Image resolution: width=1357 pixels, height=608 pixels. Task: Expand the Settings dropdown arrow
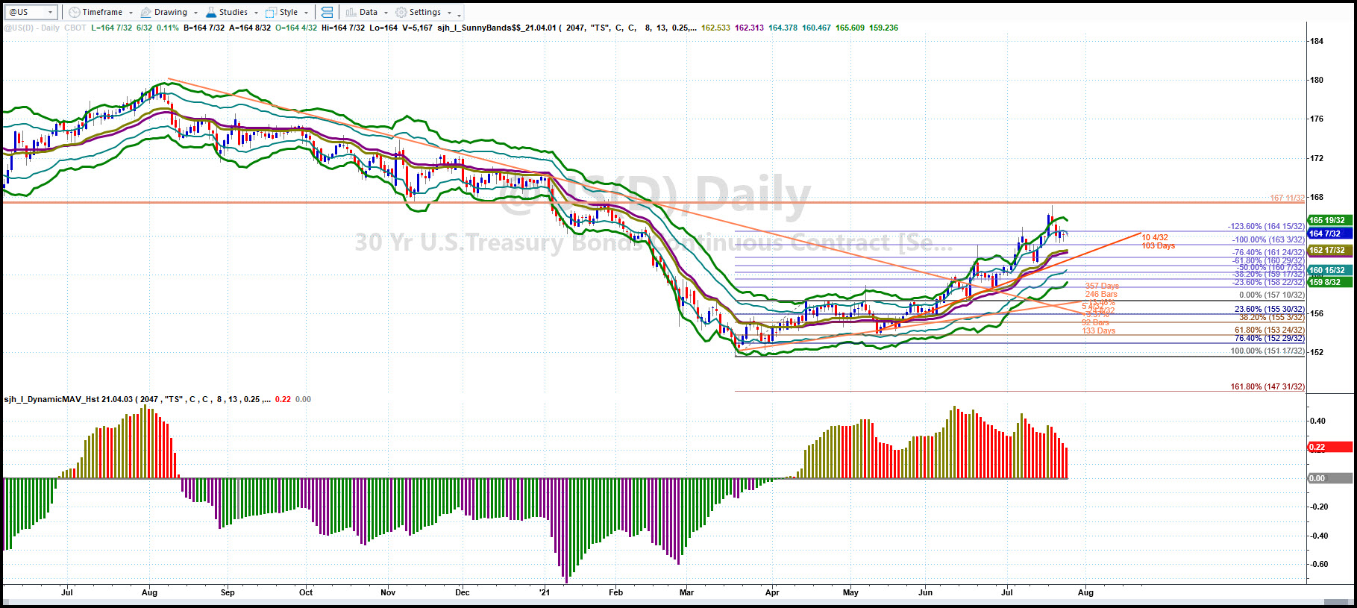(449, 13)
